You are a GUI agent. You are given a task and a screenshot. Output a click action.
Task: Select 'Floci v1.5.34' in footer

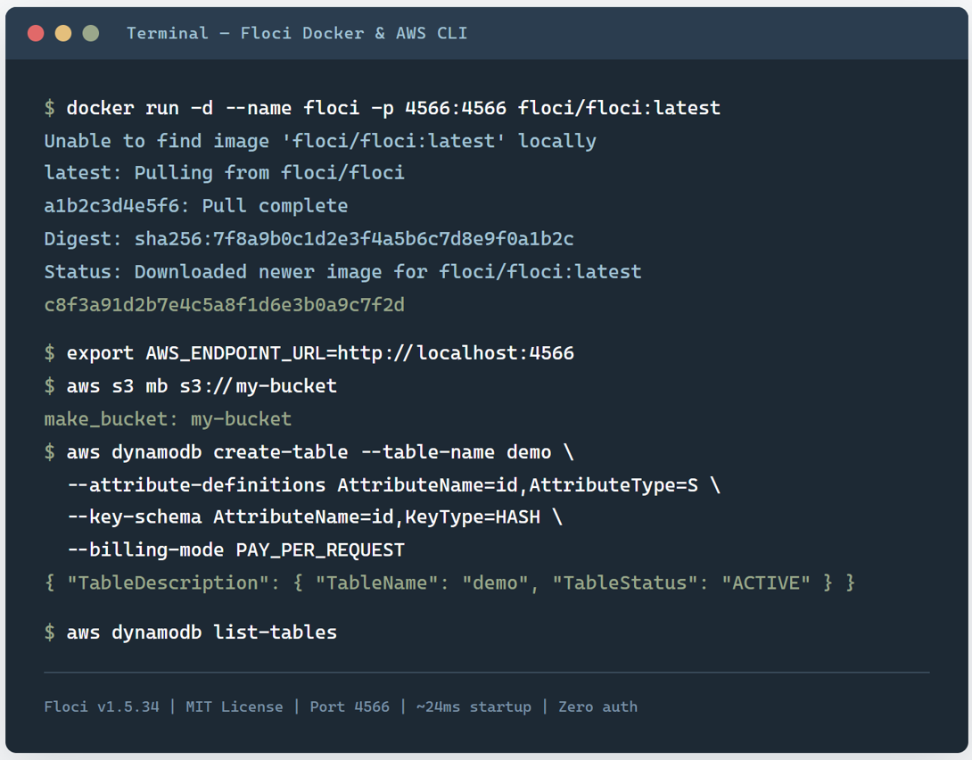pos(102,706)
